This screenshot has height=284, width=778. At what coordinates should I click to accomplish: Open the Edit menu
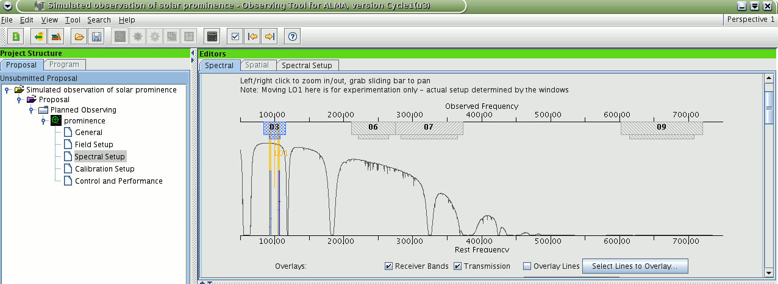click(x=26, y=19)
